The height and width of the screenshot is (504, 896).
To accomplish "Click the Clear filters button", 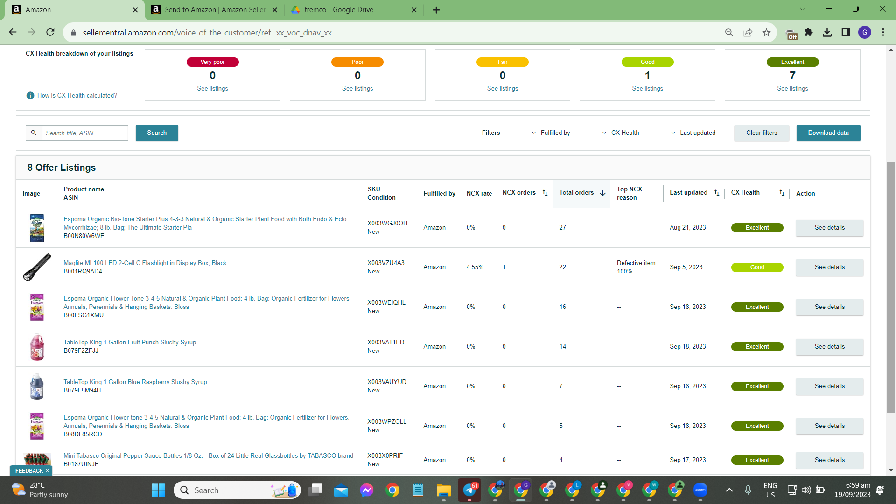I will (762, 133).
